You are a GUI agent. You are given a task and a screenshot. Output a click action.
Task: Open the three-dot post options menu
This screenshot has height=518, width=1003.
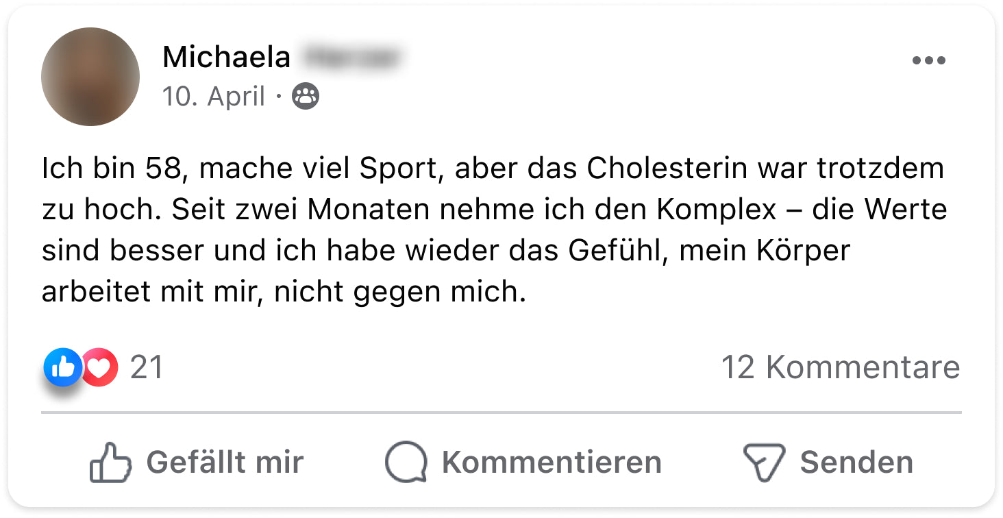(x=928, y=61)
